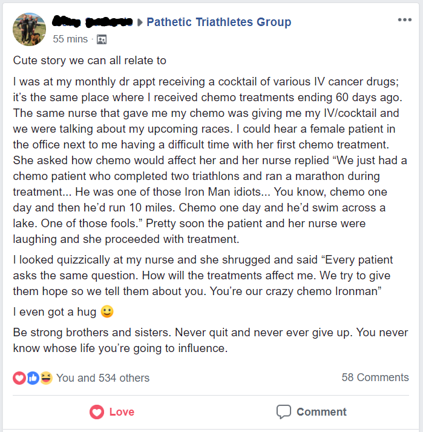View "You and 534 others" reactions list
Viewport: 423px width, 432px height.
click(103, 378)
